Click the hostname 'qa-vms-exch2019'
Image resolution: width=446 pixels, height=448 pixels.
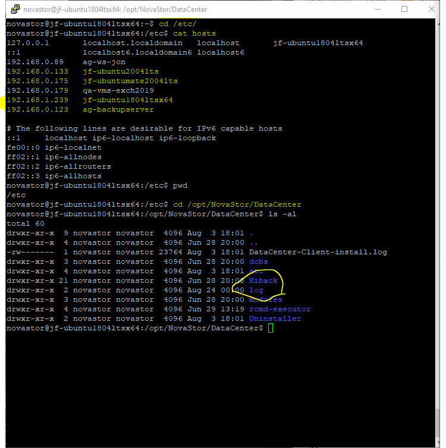pyautogui.click(x=118, y=90)
